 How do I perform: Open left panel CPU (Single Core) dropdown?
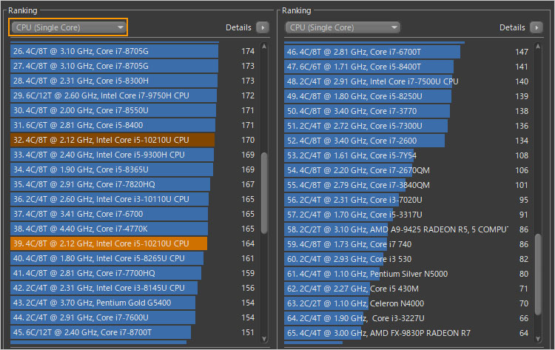click(x=68, y=27)
